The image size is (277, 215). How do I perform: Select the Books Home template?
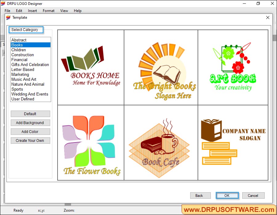coord(90,67)
